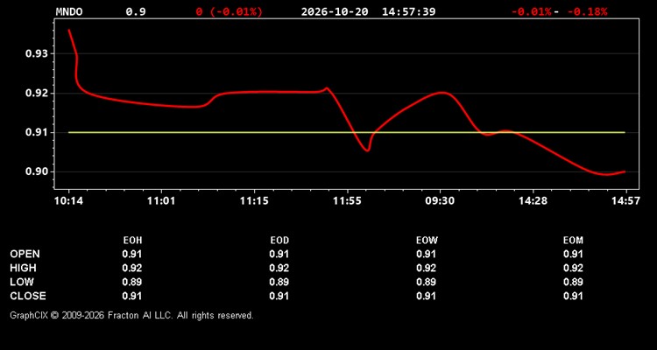Click the 2026-10-20 date in header
The width and height of the screenshot is (657, 350).
335,11
